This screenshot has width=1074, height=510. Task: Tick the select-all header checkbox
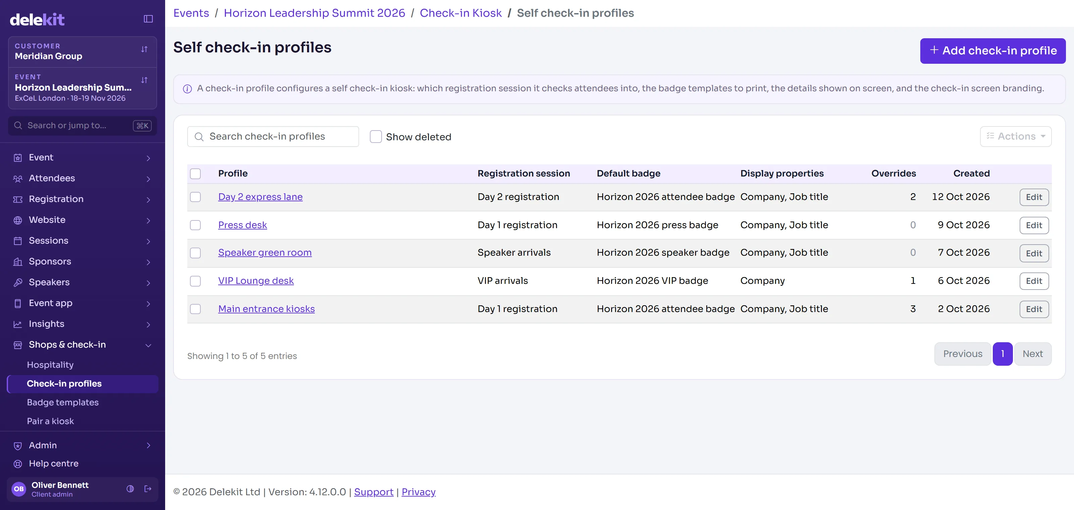click(x=195, y=174)
